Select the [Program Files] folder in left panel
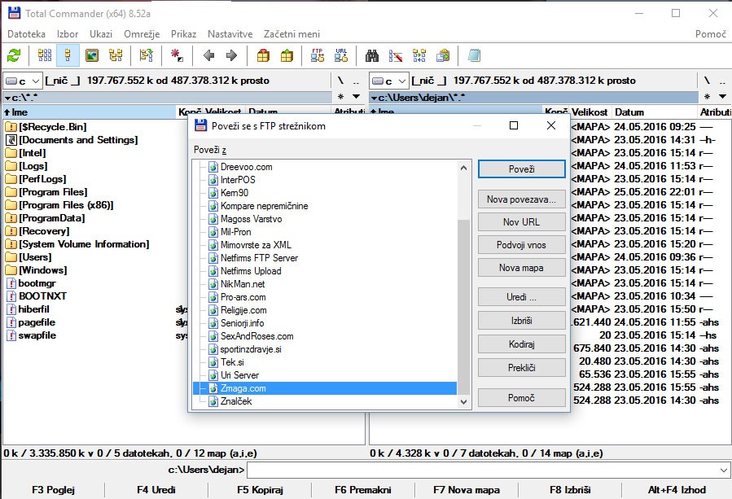 (53, 192)
